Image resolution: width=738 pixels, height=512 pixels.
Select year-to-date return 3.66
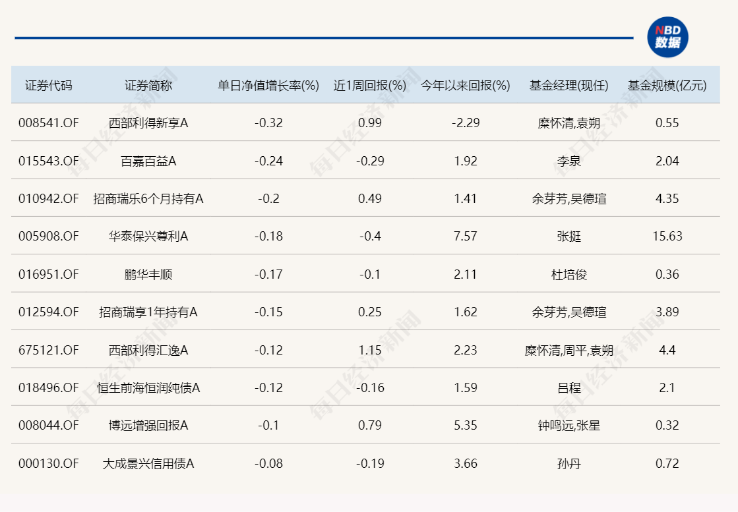click(x=466, y=464)
